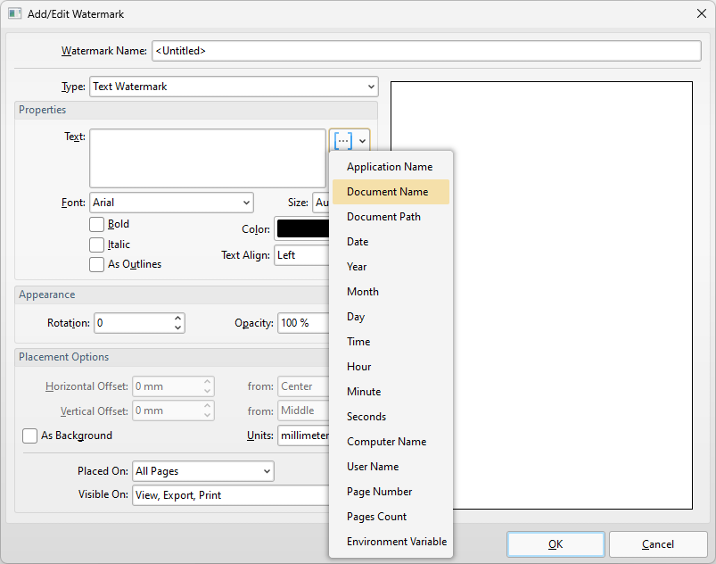Decrease the Rotation value with down arrow
716x564 pixels.
pyautogui.click(x=178, y=328)
